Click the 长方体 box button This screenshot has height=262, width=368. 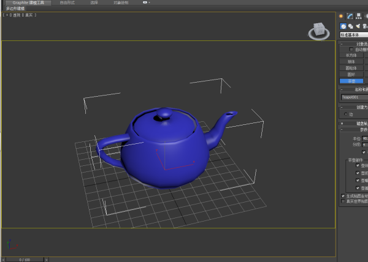(x=351, y=55)
